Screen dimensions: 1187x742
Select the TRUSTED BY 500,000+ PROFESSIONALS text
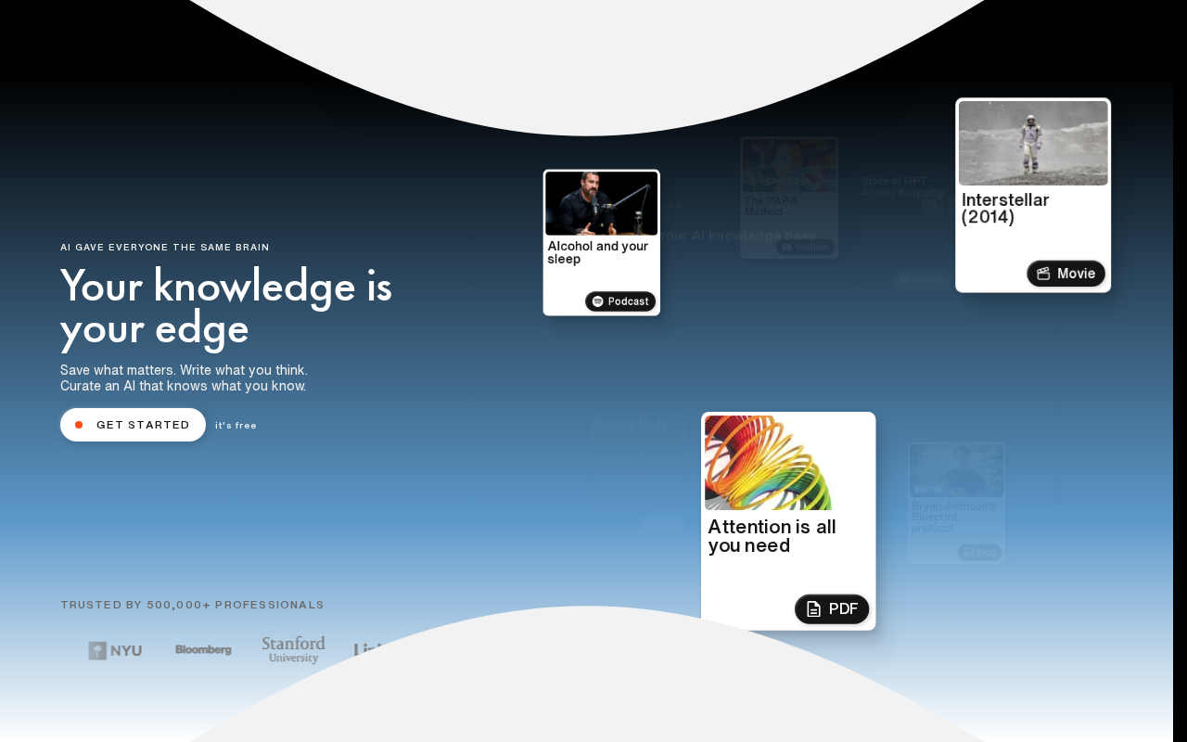pyautogui.click(x=193, y=605)
